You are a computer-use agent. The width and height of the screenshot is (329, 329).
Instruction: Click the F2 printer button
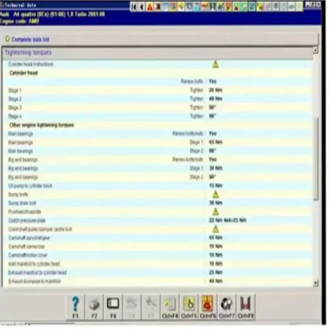[94, 307]
